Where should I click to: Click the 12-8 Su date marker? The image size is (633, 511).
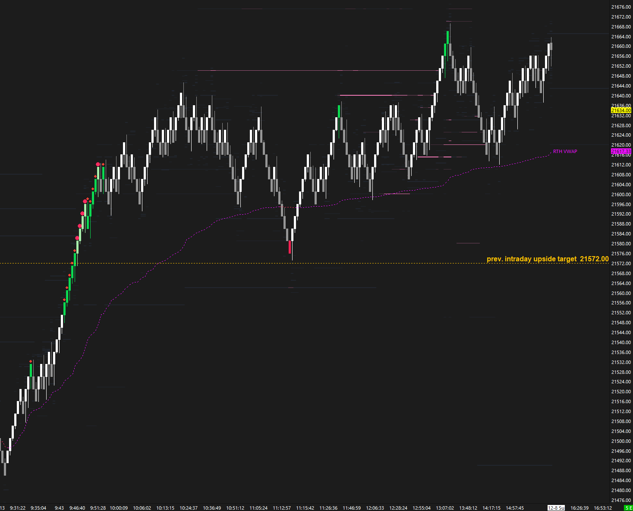[x=556, y=508]
